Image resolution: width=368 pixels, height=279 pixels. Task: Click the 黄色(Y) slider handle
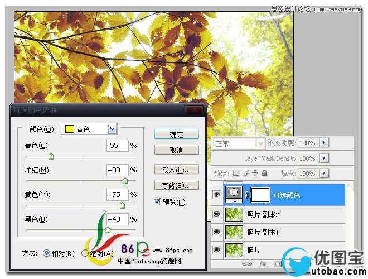click(122, 205)
